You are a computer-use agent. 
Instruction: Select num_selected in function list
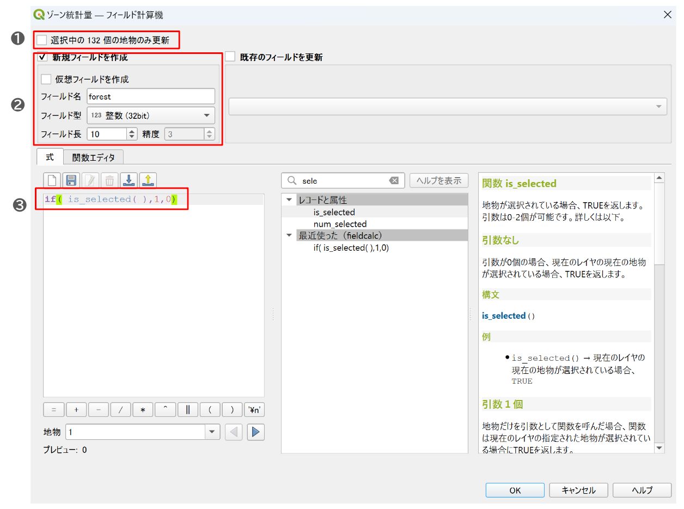[340, 224]
